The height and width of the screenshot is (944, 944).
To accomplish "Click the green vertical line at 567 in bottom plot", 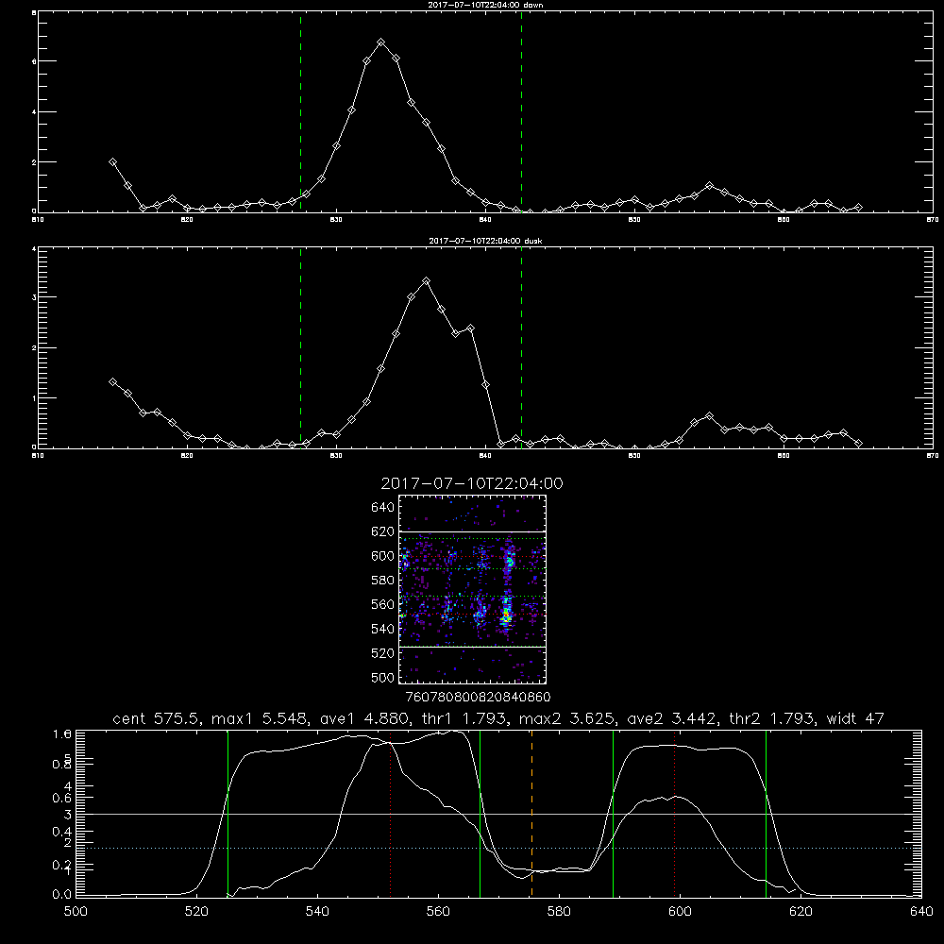I will 480,813.
